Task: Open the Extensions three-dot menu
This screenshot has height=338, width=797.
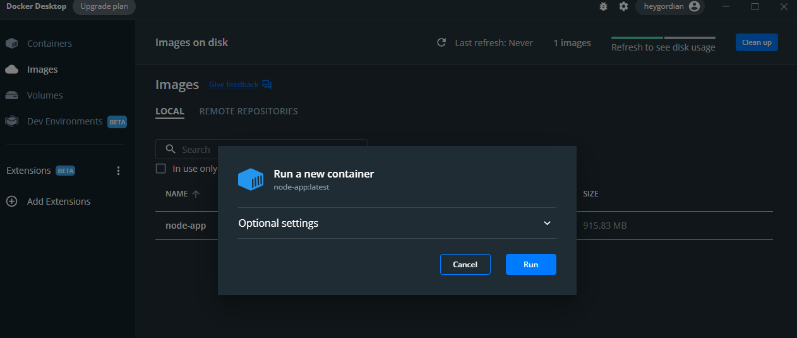Action: tap(118, 171)
